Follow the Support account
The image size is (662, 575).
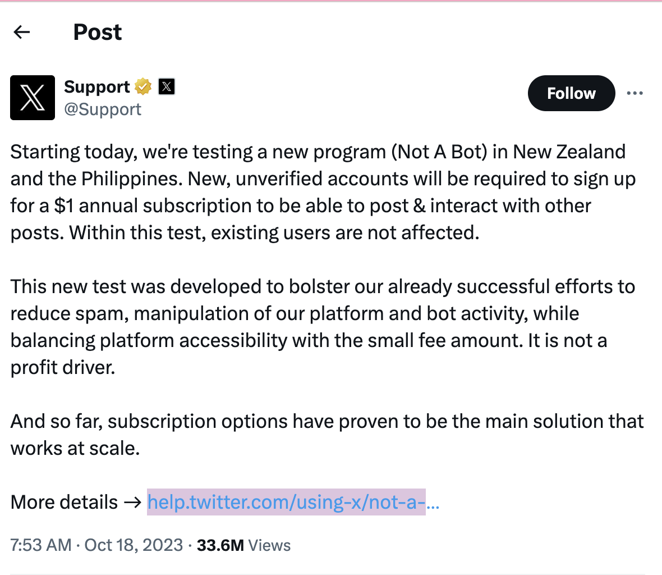pyautogui.click(x=571, y=93)
